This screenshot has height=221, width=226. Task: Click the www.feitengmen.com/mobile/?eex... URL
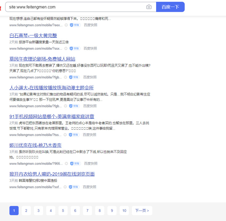point(36,25)
